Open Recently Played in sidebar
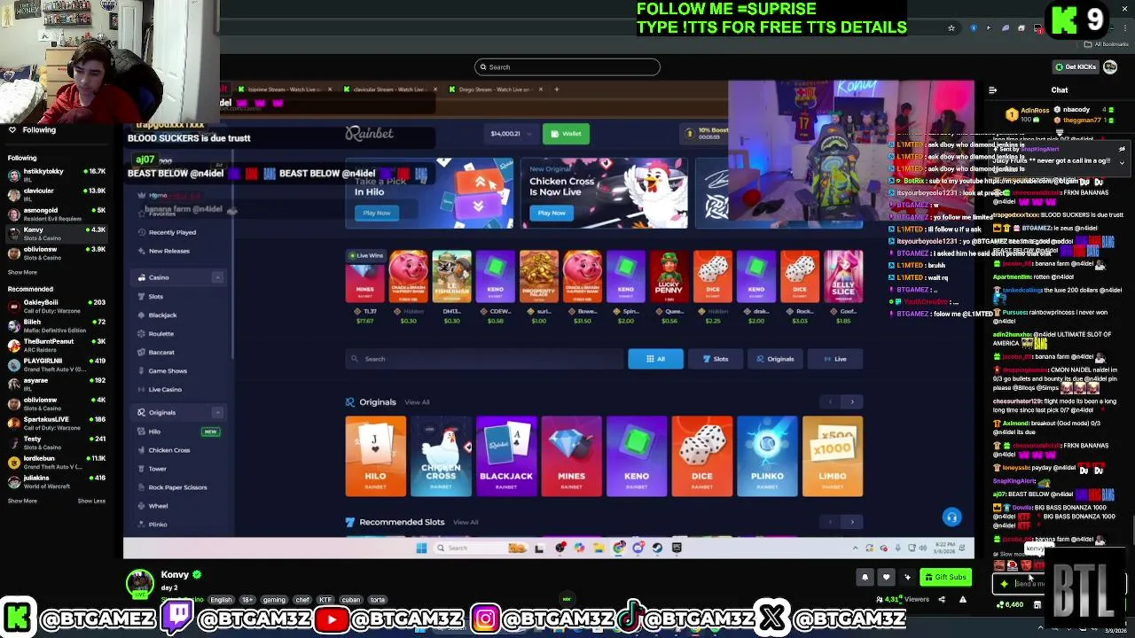 pyautogui.click(x=172, y=232)
